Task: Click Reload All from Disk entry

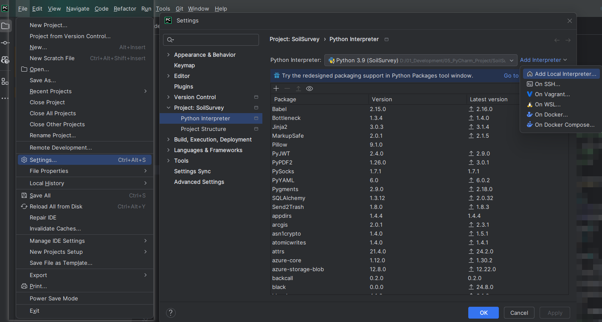Action: pyautogui.click(x=84, y=206)
